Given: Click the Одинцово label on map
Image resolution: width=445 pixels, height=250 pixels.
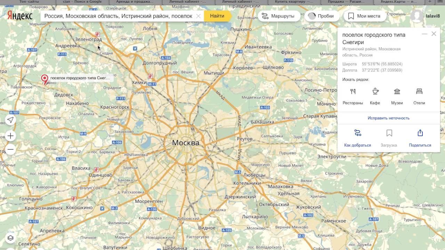Looking at the screenshot, I should coord(100,175).
